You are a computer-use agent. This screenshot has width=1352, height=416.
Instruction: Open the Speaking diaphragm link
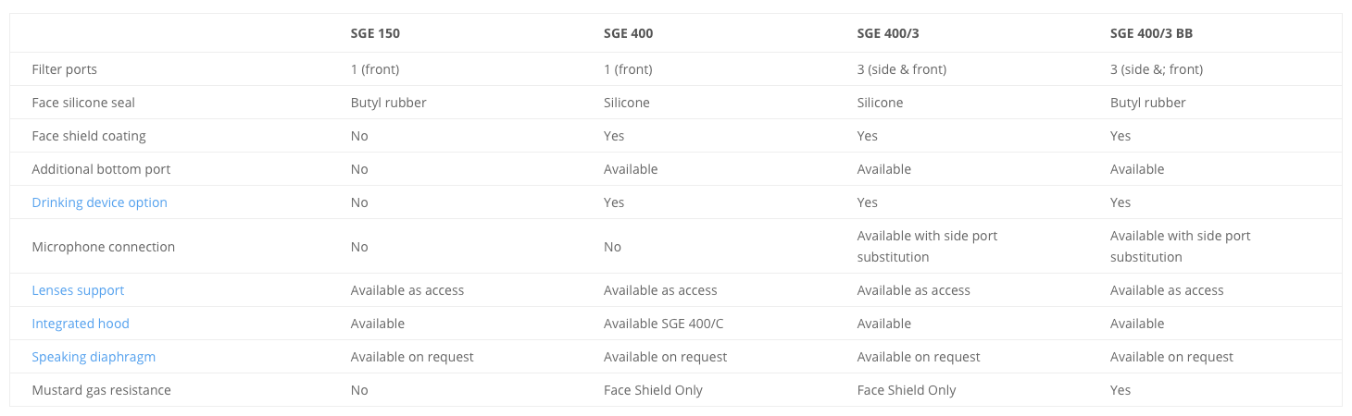tap(94, 357)
